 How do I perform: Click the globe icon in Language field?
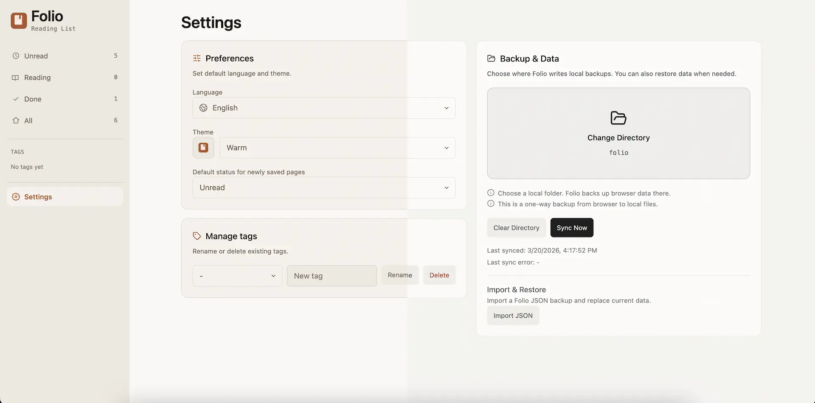203,108
